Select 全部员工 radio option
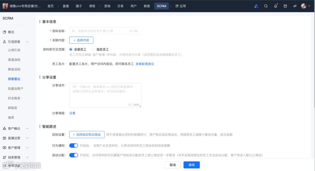 pyautogui.click(x=71, y=49)
